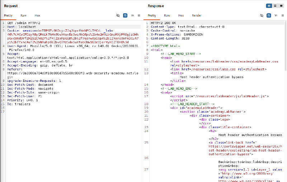The height and width of the screenshot is (182, 287).
Task: Switch to the Request Hex tab
Action: 37,15
